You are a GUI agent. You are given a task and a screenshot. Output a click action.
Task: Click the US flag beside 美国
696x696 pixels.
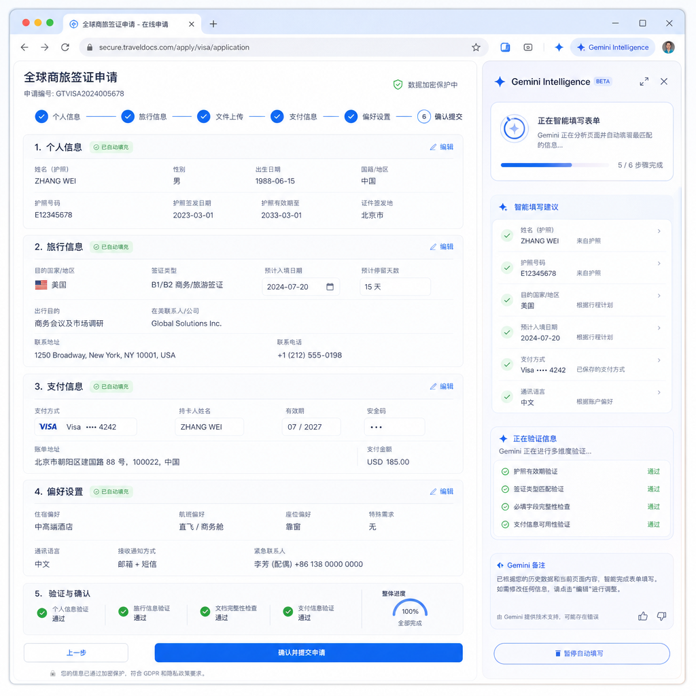pyautogui.click(x=41, y=285)
